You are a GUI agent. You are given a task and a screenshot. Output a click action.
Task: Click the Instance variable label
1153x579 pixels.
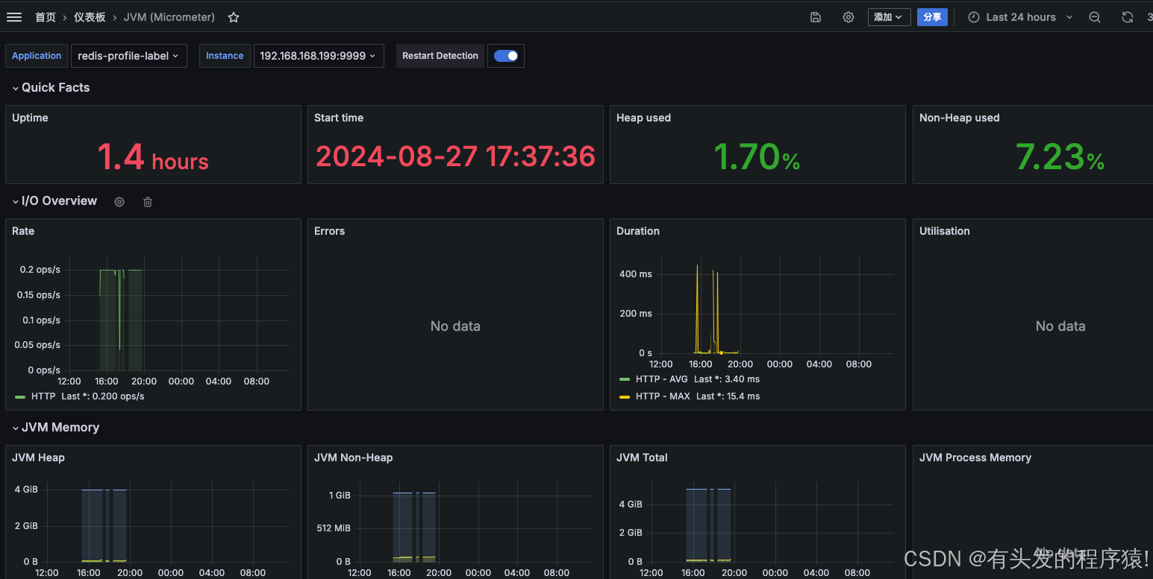[x=225, y=56]
